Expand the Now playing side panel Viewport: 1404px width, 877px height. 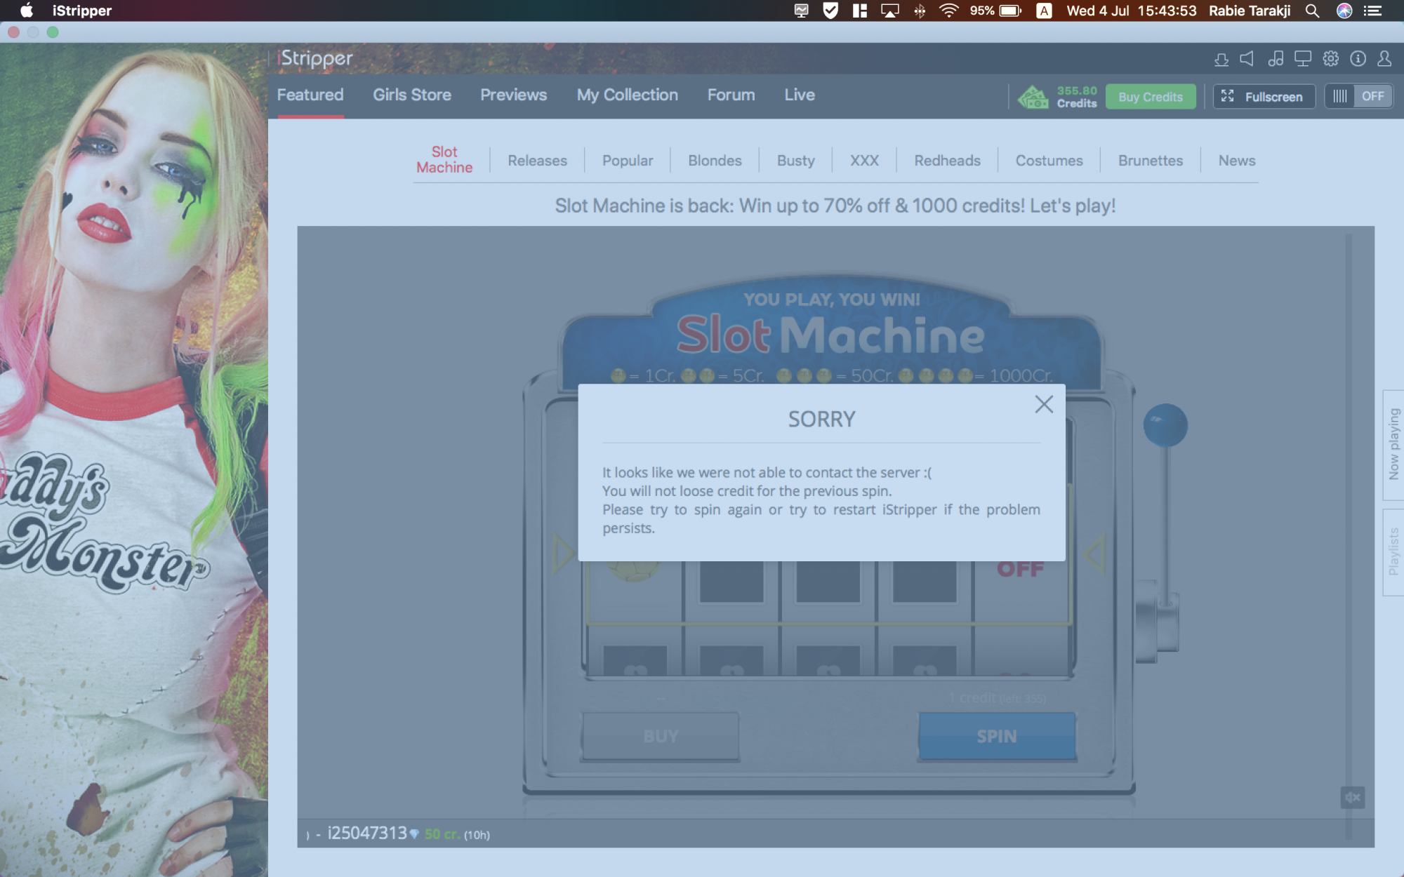[x=1393, y=445]
